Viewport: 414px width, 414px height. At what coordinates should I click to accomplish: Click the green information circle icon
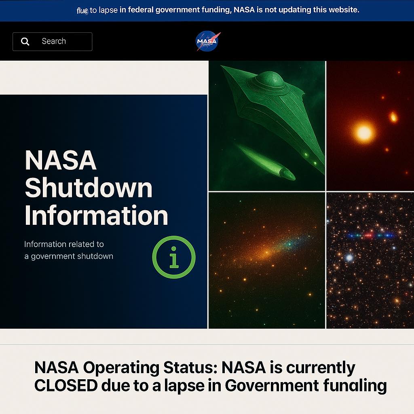click(174, 257)
